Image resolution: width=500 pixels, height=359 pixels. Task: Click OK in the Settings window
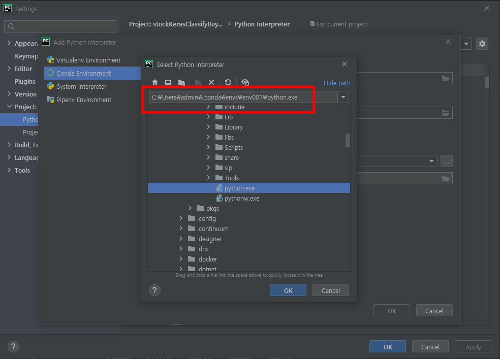point(387,347)
